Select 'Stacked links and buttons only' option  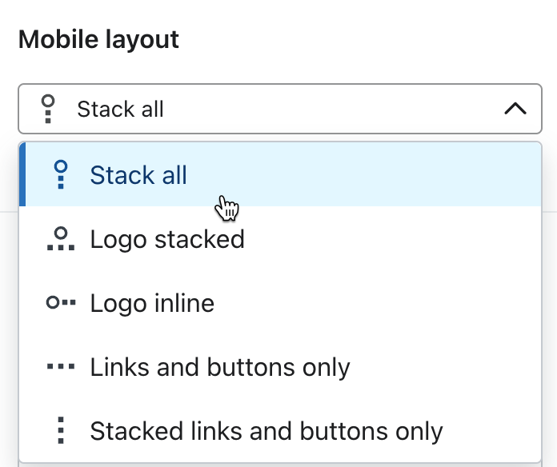[x=266, y=431]
